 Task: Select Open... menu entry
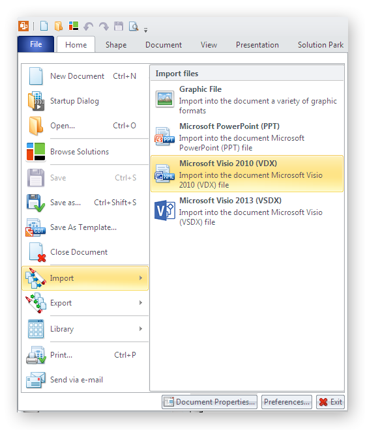click(x=85, y=126)
